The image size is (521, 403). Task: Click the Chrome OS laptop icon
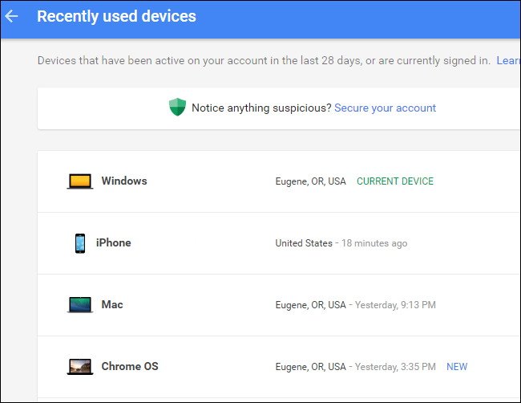(x=80, y=367)
